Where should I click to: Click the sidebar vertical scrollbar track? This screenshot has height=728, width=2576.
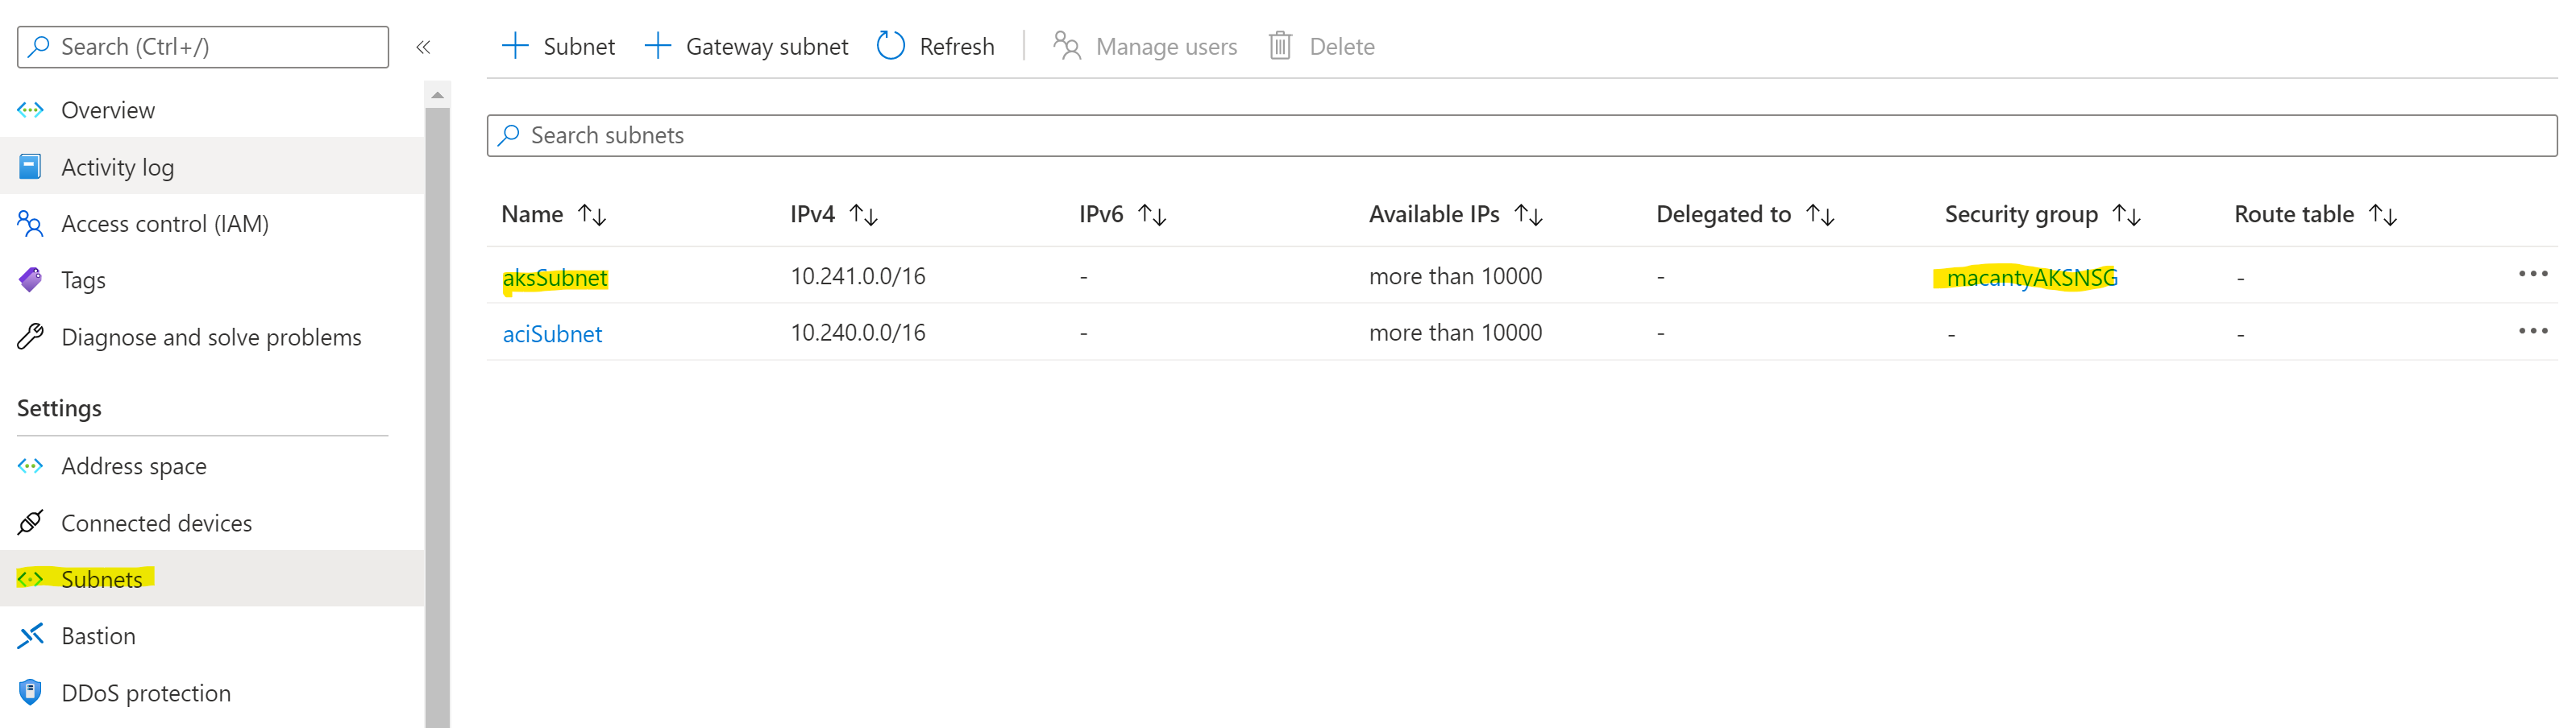[437, 417]
